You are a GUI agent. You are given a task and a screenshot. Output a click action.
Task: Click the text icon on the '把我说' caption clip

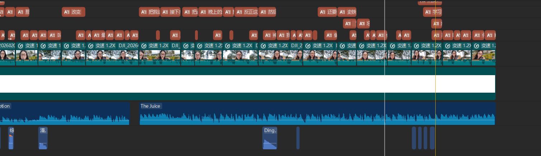coord(144,12)
